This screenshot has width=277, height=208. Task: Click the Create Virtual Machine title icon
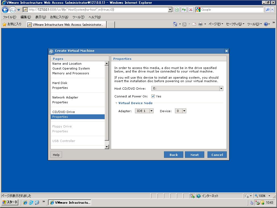[51, 51]
